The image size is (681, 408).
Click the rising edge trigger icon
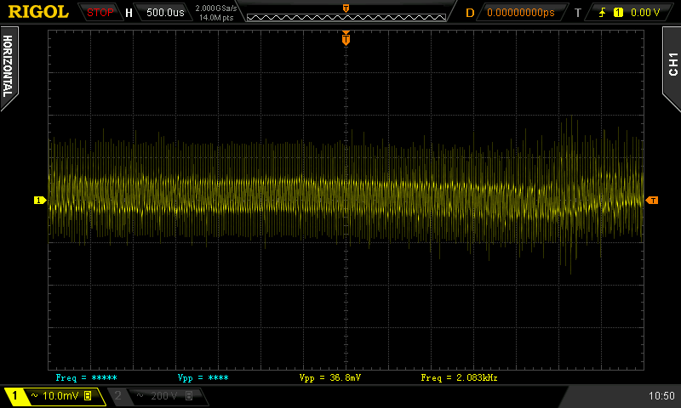pos(604,13)
